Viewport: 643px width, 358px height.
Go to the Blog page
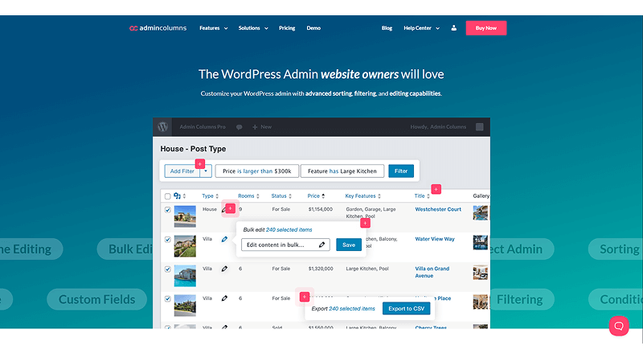[x=387, y=28]
